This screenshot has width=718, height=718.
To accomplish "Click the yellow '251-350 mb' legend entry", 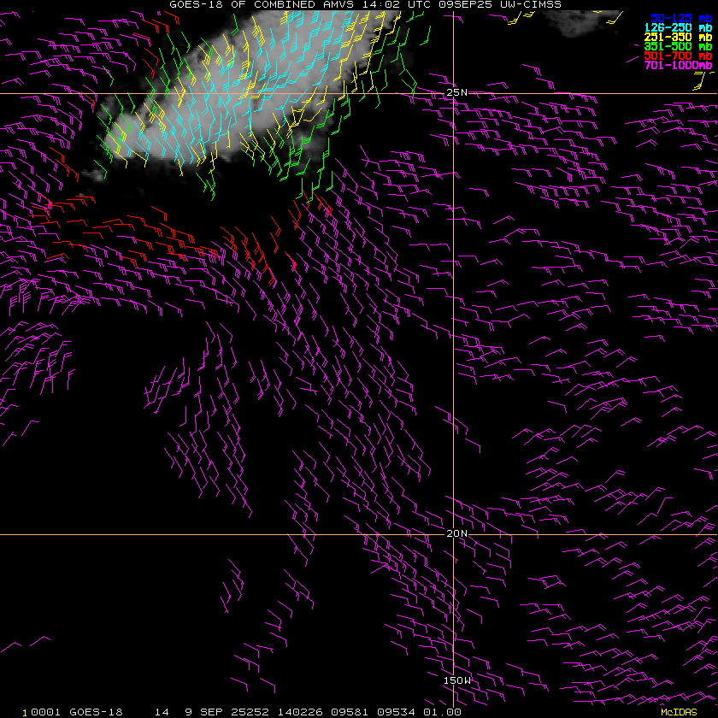I will [x=678, y=37].
